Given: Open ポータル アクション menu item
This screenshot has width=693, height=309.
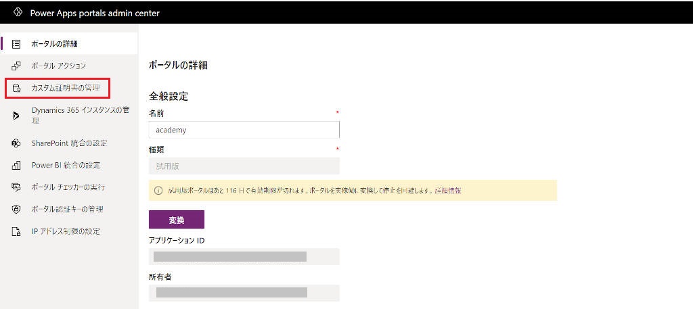Looking at the screenshot, I should coord(70,66).
